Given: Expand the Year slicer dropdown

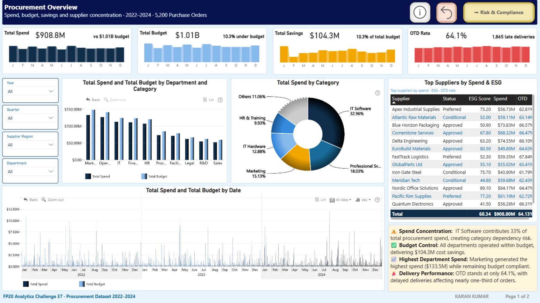Looking at the screenshot, I should click(30, 91).
